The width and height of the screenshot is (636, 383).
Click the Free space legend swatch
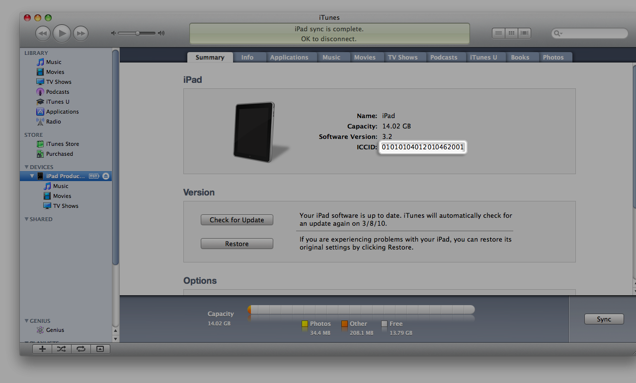[x=384, y=324]
